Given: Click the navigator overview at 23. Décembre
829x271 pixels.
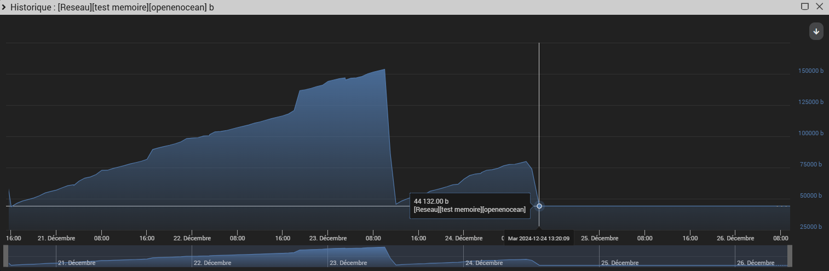Looking at the screenshot, I should (x=348, y=263).
